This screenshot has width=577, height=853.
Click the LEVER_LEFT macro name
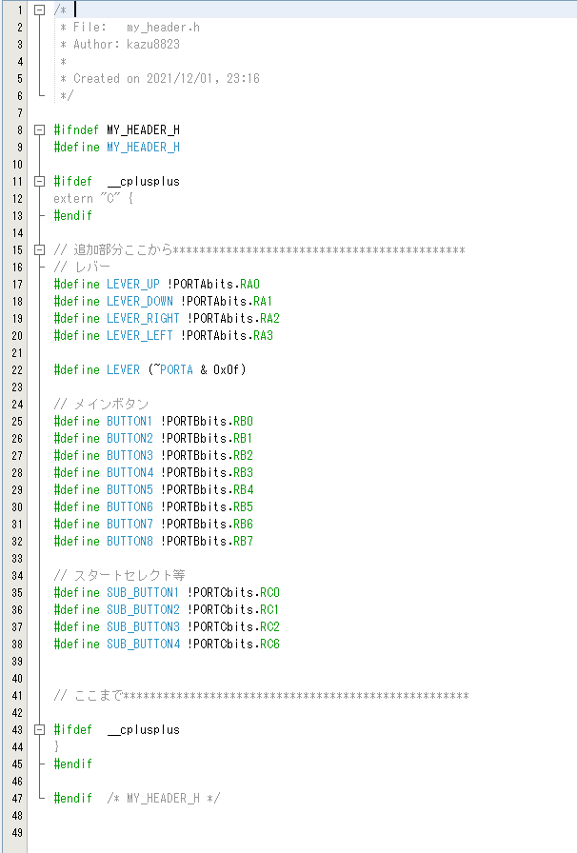pyautogui.click(x=140, y=335)
